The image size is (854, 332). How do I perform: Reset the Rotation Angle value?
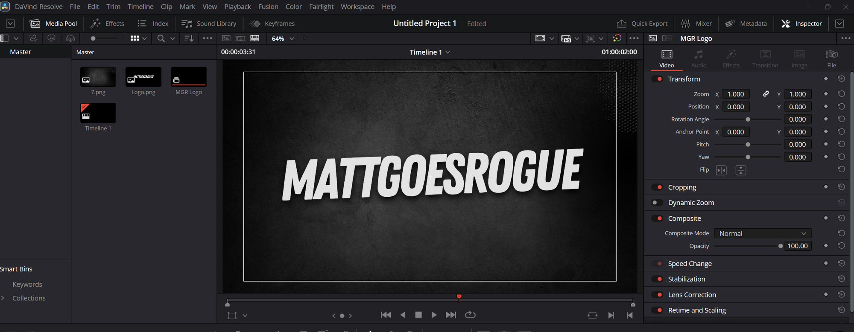[841, 119]
